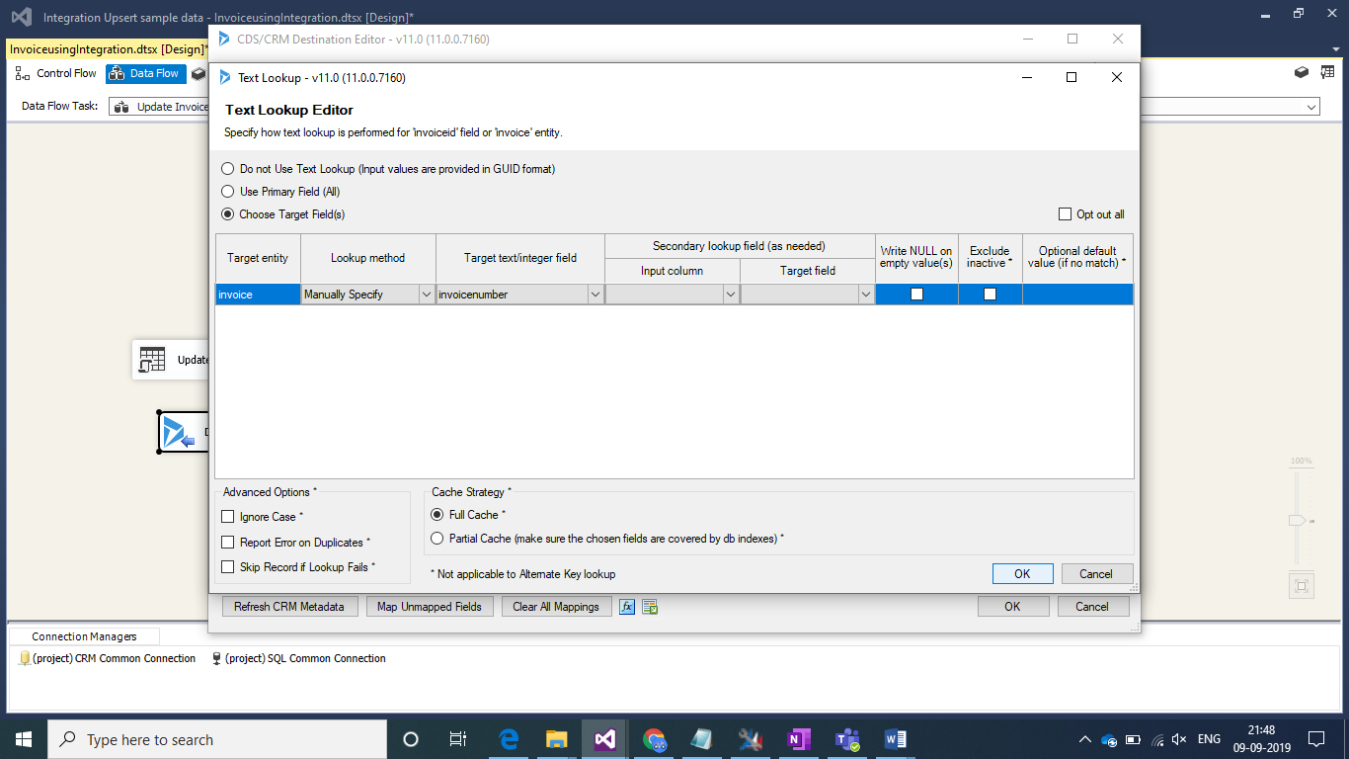Click the green table icon beside fx

(x=650, y=607)
